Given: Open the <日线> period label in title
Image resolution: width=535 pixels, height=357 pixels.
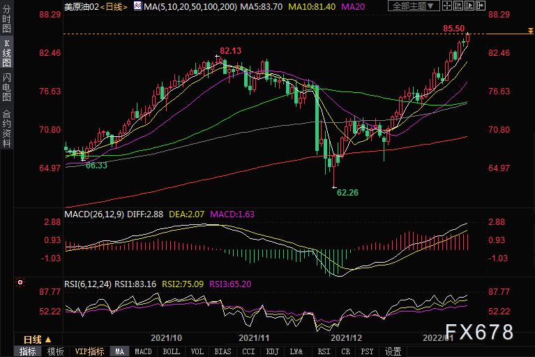Looking at the screenshot, I should click(114, 6).
